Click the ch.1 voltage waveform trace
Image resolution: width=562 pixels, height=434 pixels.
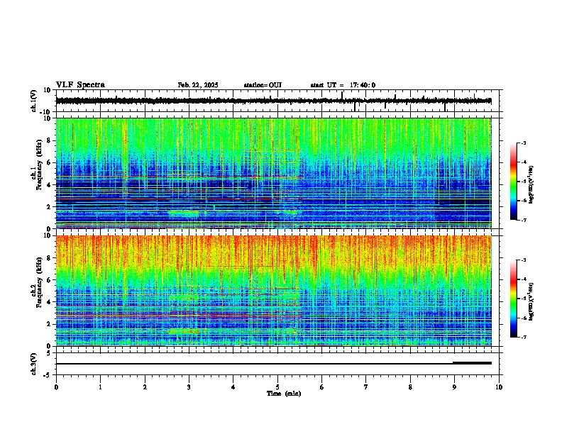(x=273, y=101)
